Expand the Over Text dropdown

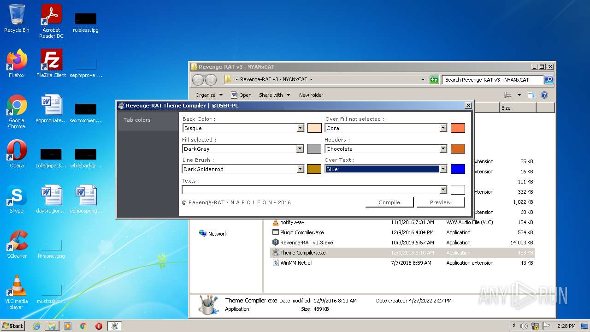(x=443, y=169)
